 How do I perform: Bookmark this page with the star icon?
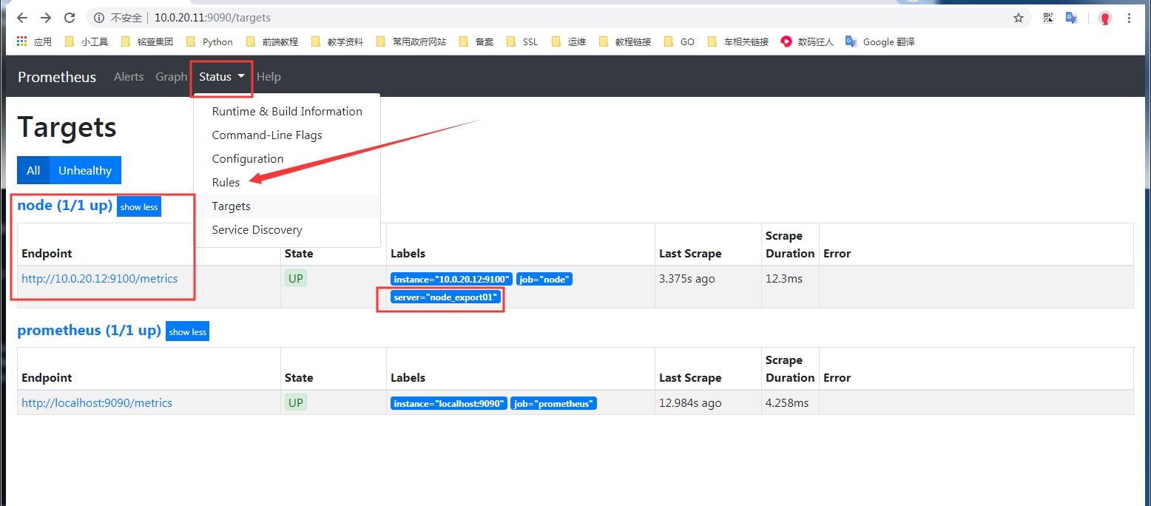point(1019,18)
